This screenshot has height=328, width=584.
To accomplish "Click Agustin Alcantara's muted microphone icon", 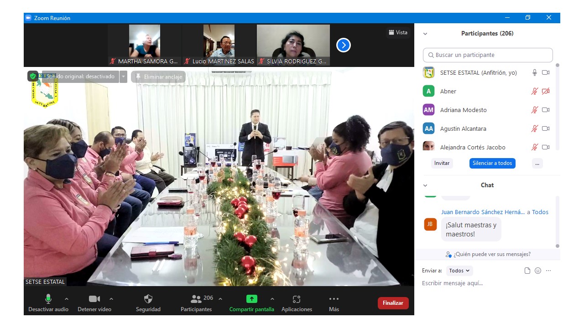I will click(535, 128).
